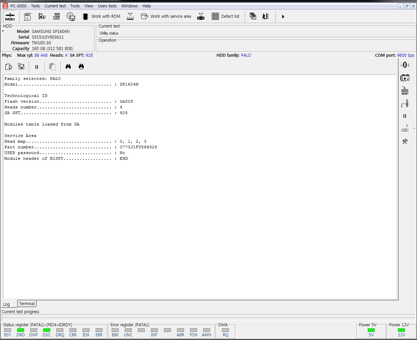Click the save log floppy icon

point(21,66)
